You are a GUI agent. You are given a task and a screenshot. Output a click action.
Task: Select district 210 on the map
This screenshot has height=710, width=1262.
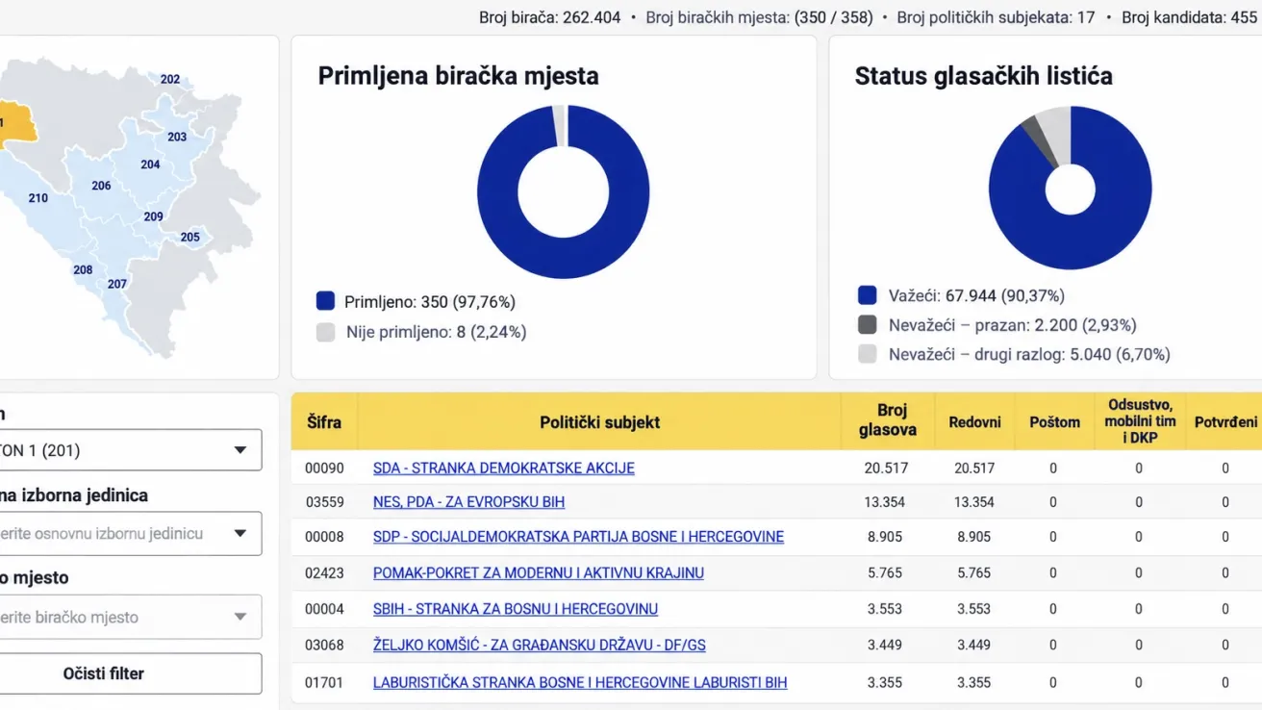[x=38, y=199]
